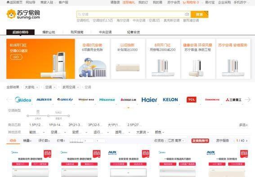Click the Suning lion logo
This screenshot has width=255, height=177.
coord(23,14)
